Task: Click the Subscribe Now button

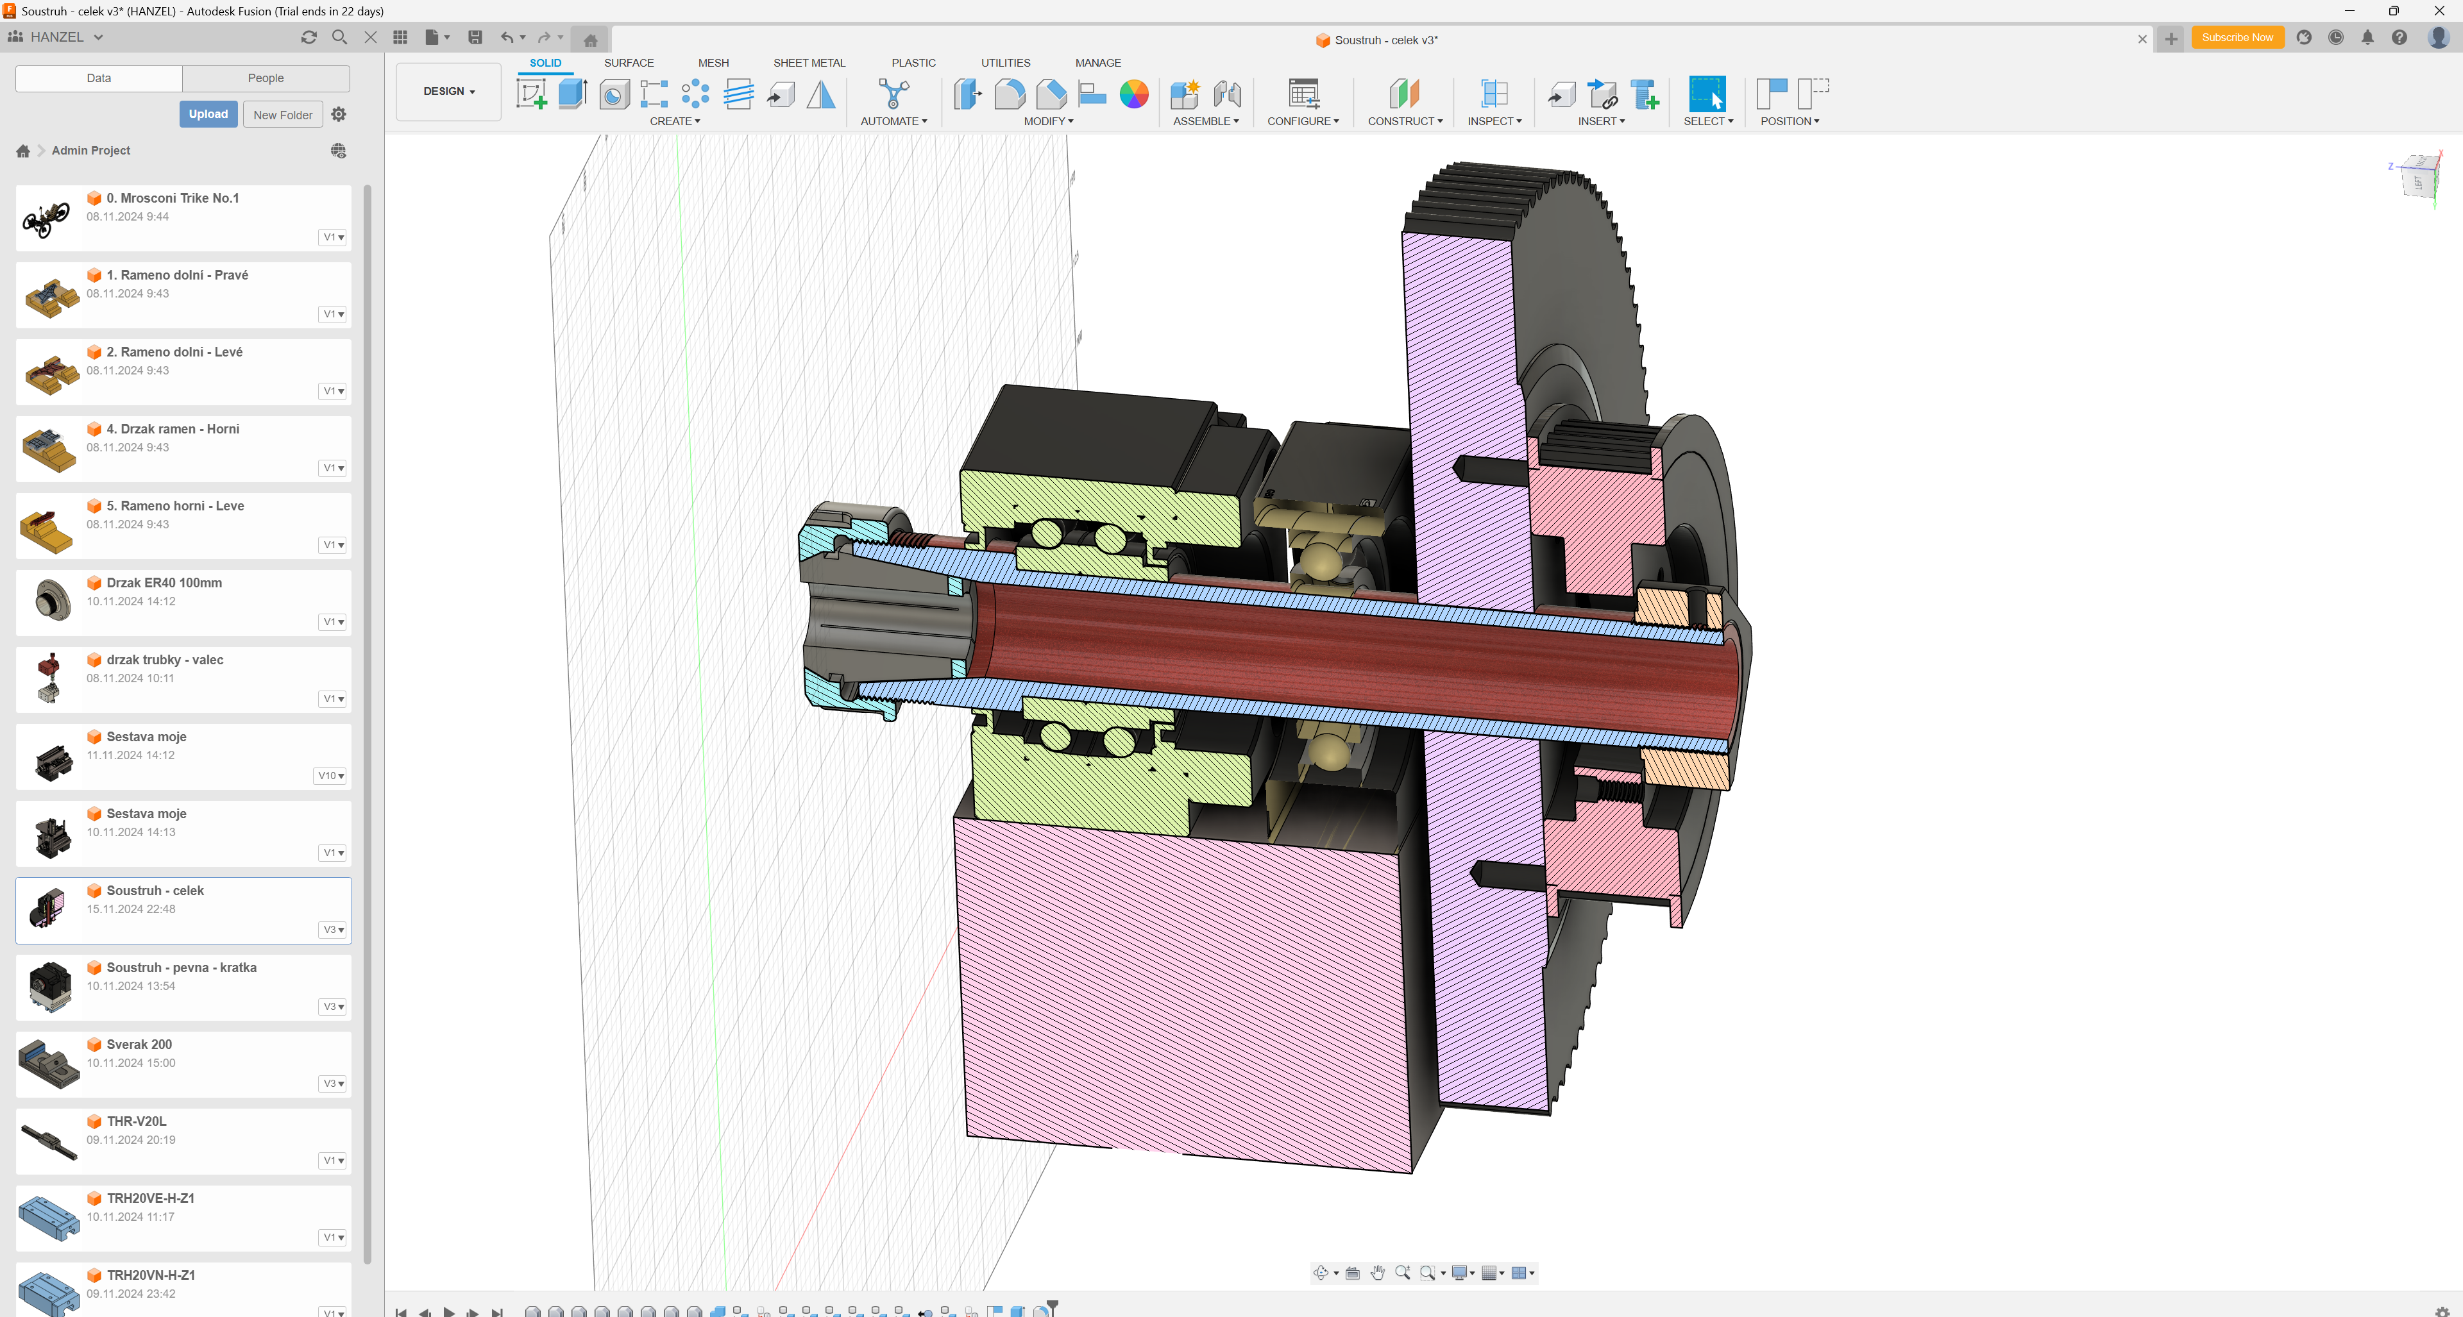Action: pos(2237,37)
